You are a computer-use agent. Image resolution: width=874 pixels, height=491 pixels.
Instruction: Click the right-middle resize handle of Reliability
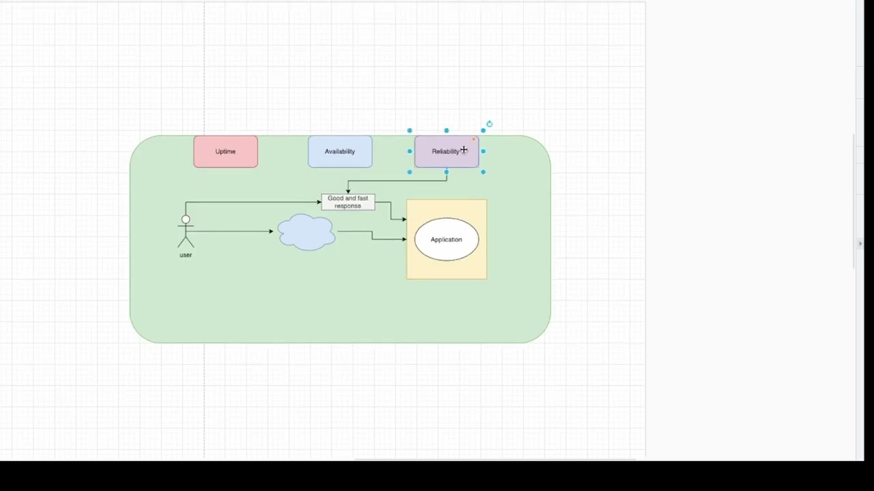coord(483,151)
